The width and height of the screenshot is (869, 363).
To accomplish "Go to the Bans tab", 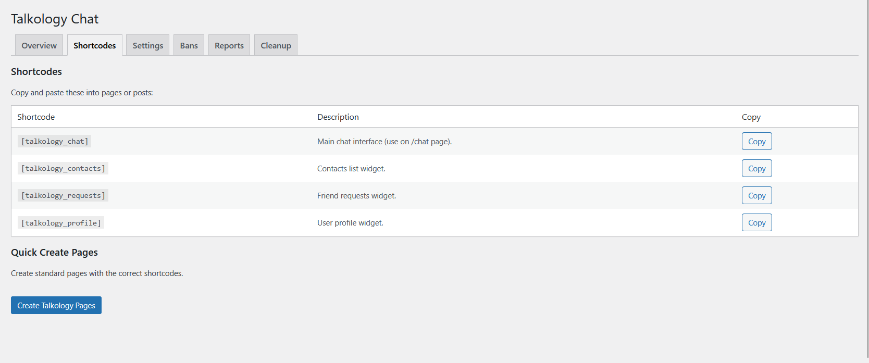I will (189, 45).
